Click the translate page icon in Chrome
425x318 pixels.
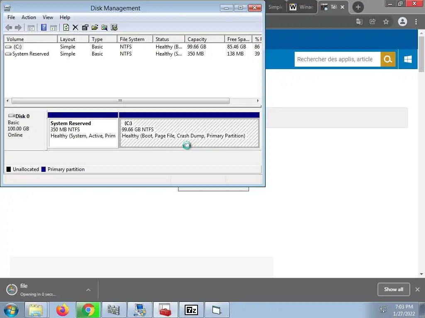tap(359, 22)
